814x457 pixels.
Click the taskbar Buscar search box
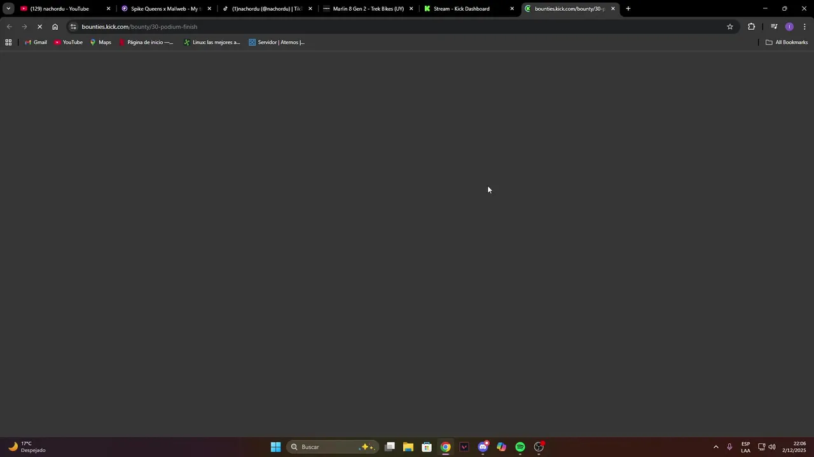332,447
